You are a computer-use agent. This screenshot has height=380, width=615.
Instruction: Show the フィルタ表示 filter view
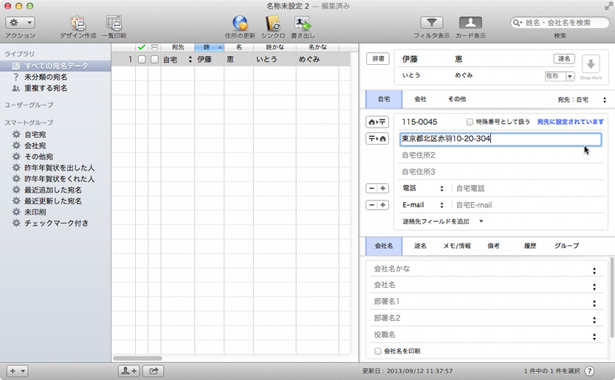point(432,23)
